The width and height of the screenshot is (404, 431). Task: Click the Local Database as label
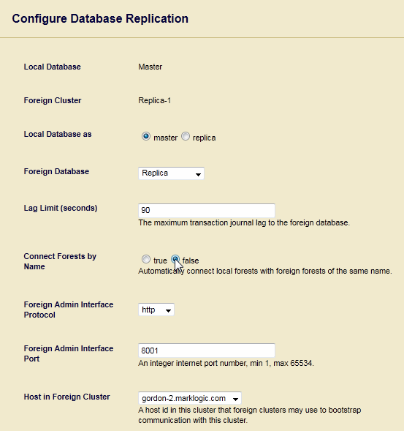[58, 134]
